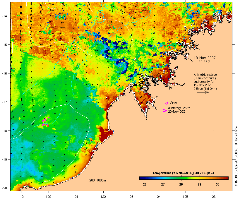Click the colorbar tick label 27
Screen dimensions: 240x199
(x=163, y=184)
